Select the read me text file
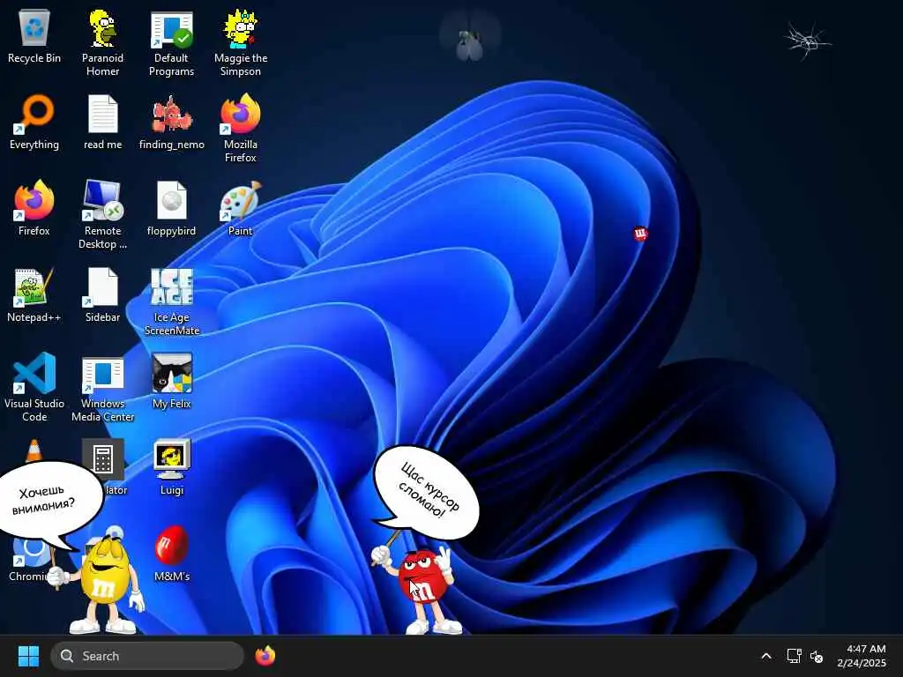Image resolution: width=903 pixels, height=677 pixels. [102, 122]
